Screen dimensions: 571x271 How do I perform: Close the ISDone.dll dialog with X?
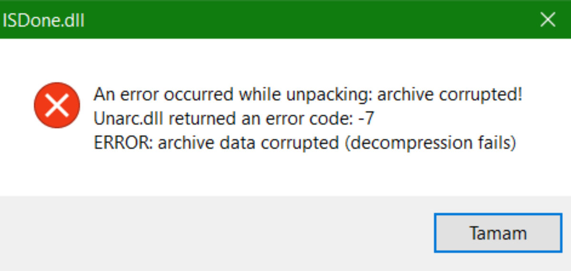[548, 19]
